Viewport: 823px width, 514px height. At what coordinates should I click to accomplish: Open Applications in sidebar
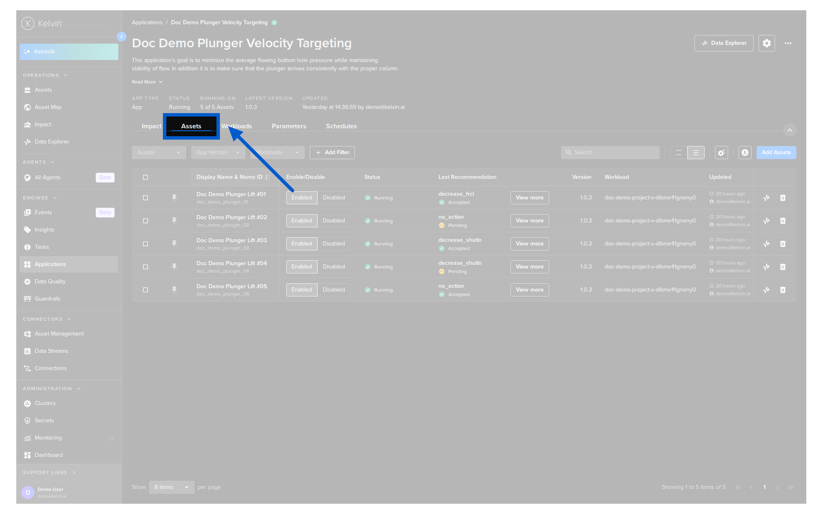[x=69, y=264]
